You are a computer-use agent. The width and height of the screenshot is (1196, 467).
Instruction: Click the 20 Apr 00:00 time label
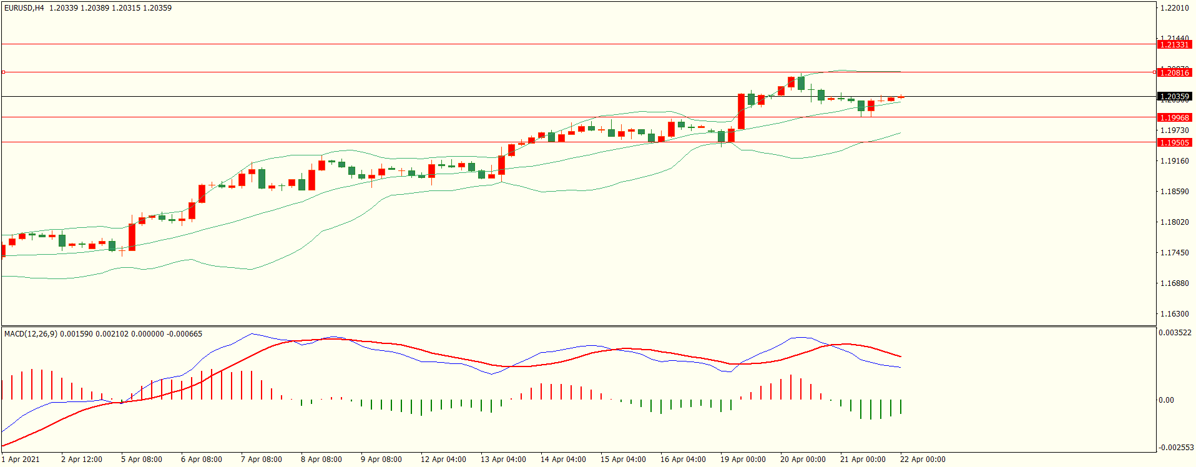click(803, 460)
